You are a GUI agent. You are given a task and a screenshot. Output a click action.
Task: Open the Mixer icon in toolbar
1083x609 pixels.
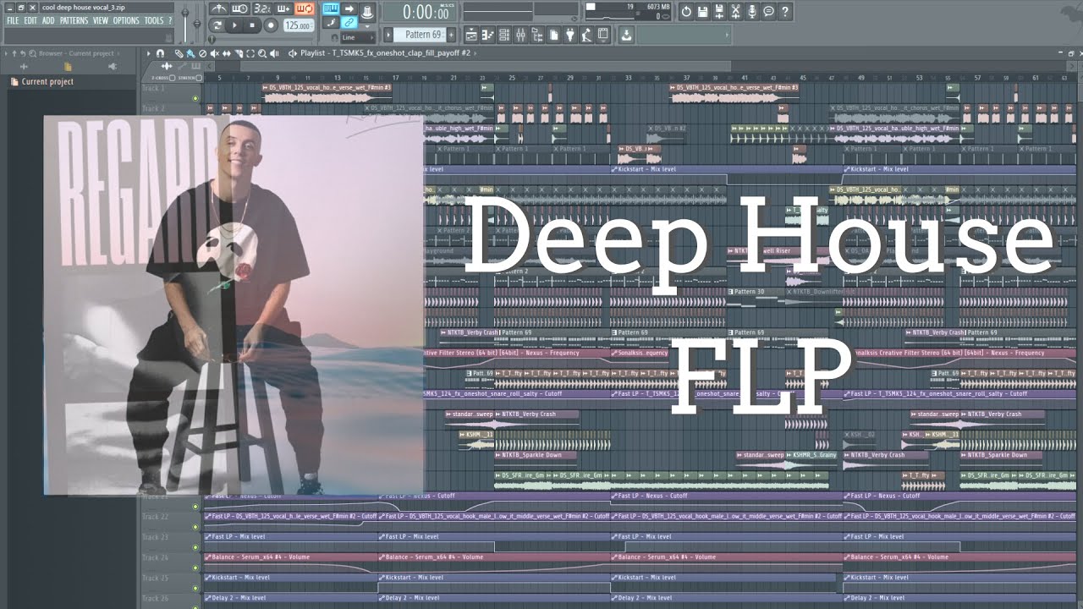pos(520,35)
